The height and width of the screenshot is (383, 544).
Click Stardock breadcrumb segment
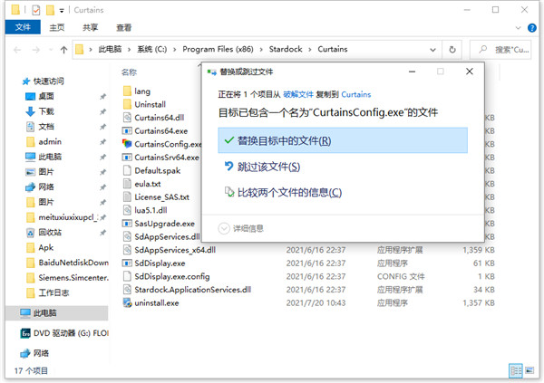(286, 49)
